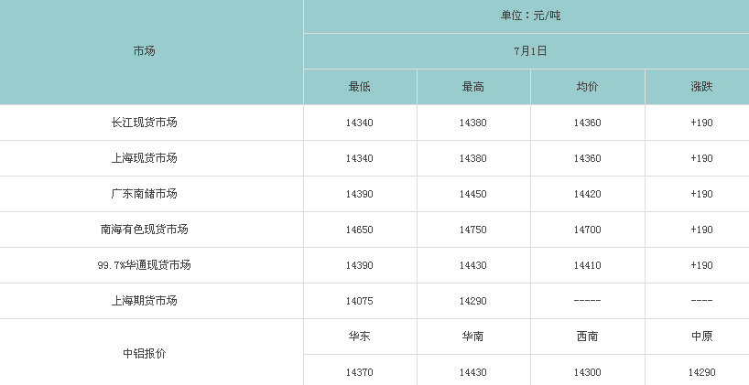Click the 14700 average price cell
This screenshot has width=749, height=385.
tap(587, 230)
